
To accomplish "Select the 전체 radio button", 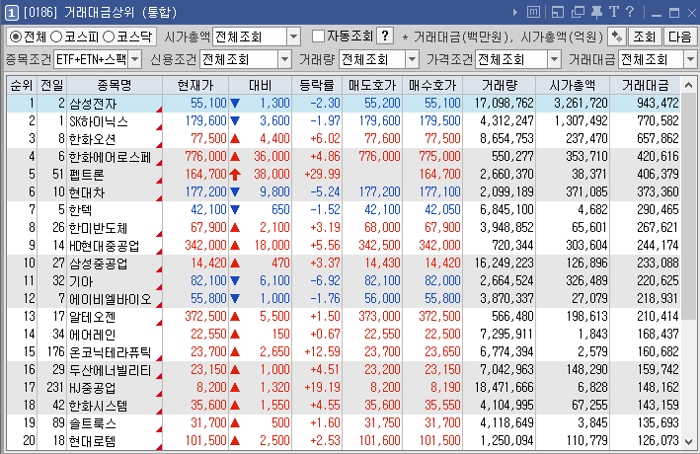I will tap(15, 37).
